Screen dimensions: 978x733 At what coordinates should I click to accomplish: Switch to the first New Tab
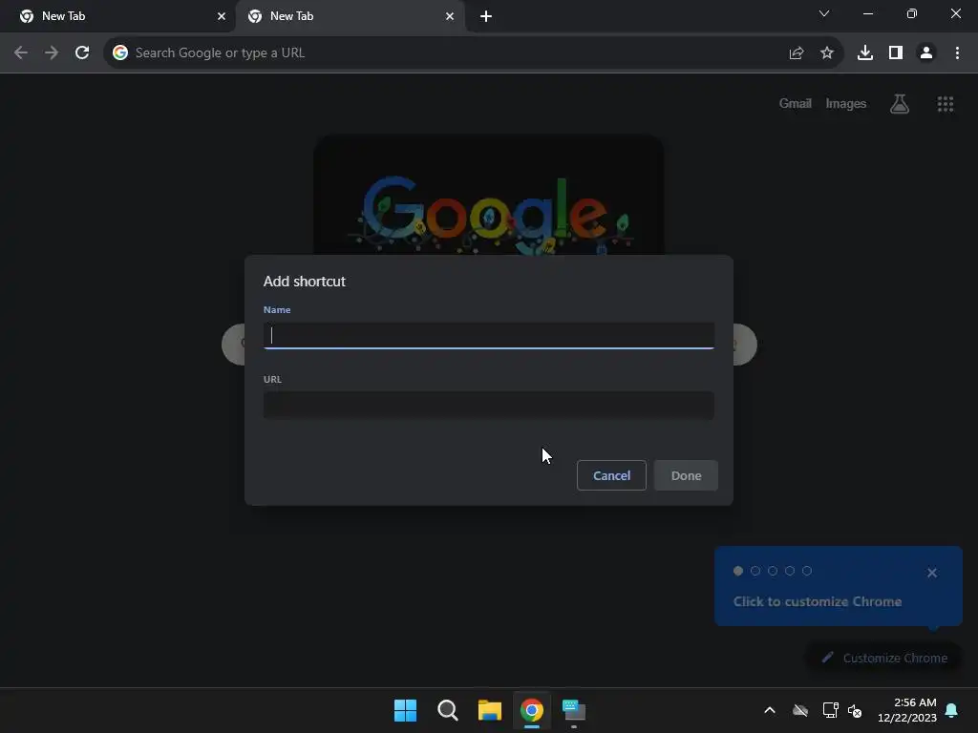click(117, 16)
